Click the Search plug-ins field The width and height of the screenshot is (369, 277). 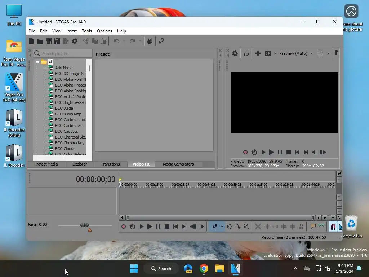63,54
